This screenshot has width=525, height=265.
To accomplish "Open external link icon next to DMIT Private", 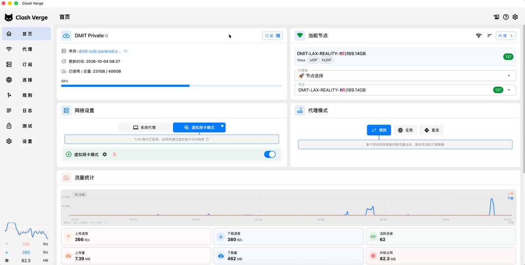I will 107,36.
